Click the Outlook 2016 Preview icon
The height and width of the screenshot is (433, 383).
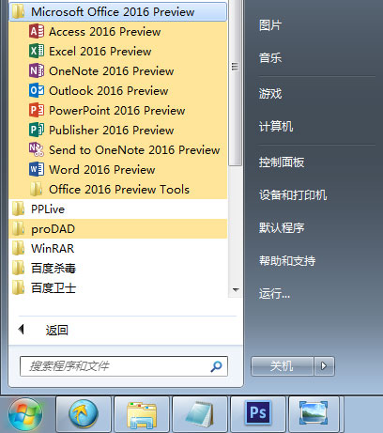[x=37, y=90]
